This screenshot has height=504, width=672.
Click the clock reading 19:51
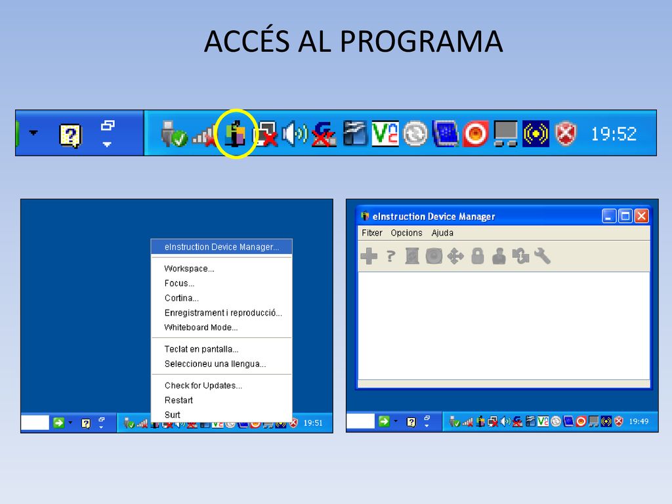pos(313,423)
